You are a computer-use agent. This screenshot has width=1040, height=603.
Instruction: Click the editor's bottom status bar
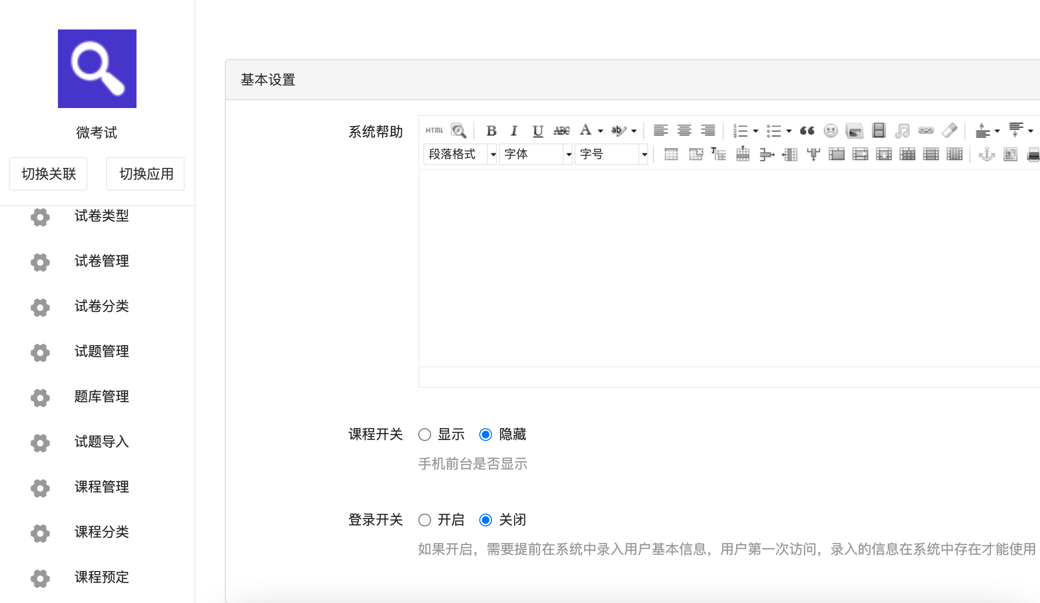pyautogui.click(x=729, y=377)
